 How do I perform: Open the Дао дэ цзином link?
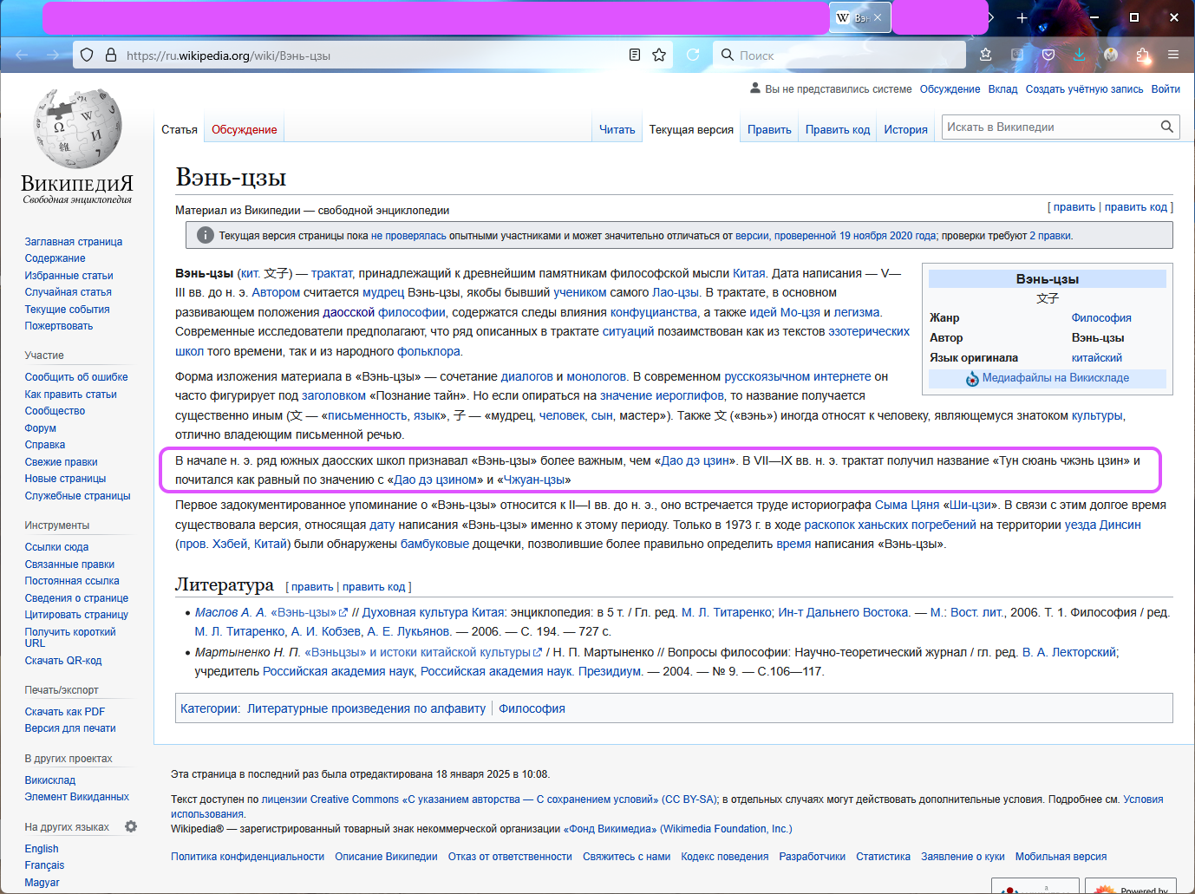pyautogui.click(x=434, y=480)
